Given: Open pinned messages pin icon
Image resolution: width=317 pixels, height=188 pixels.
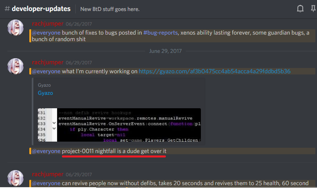Looking at the screenshot, I should [313, 9].
